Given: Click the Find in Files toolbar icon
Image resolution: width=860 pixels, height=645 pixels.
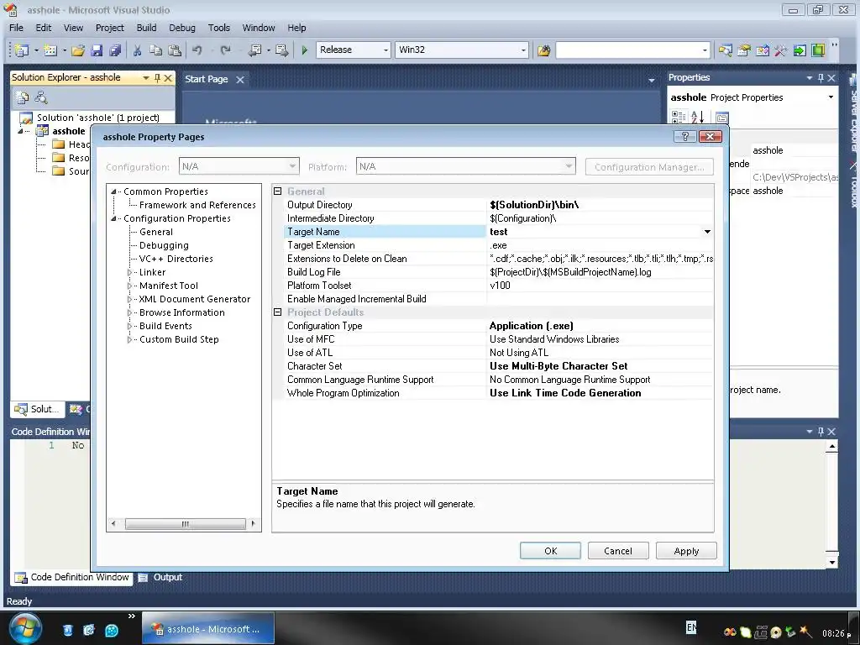Looking at the screenshot, I should click(543, 50).
